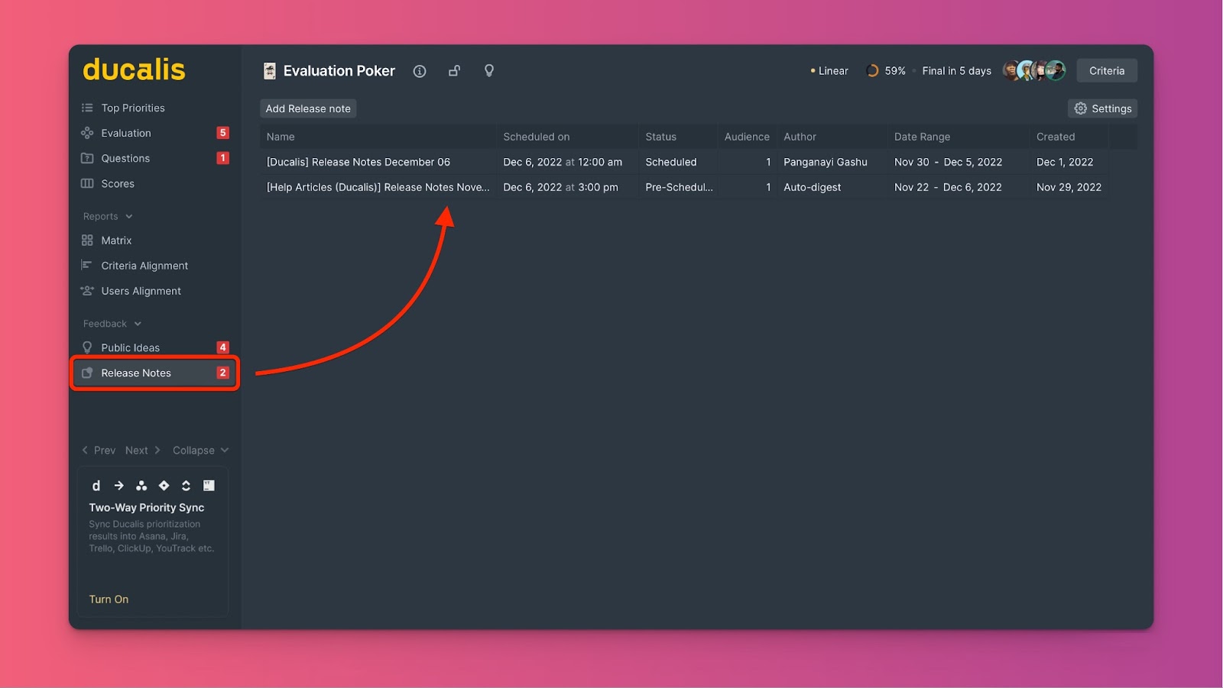The image size is (1223, 688).
Task: Collapse the Reports section
Action: pos(108,216)
